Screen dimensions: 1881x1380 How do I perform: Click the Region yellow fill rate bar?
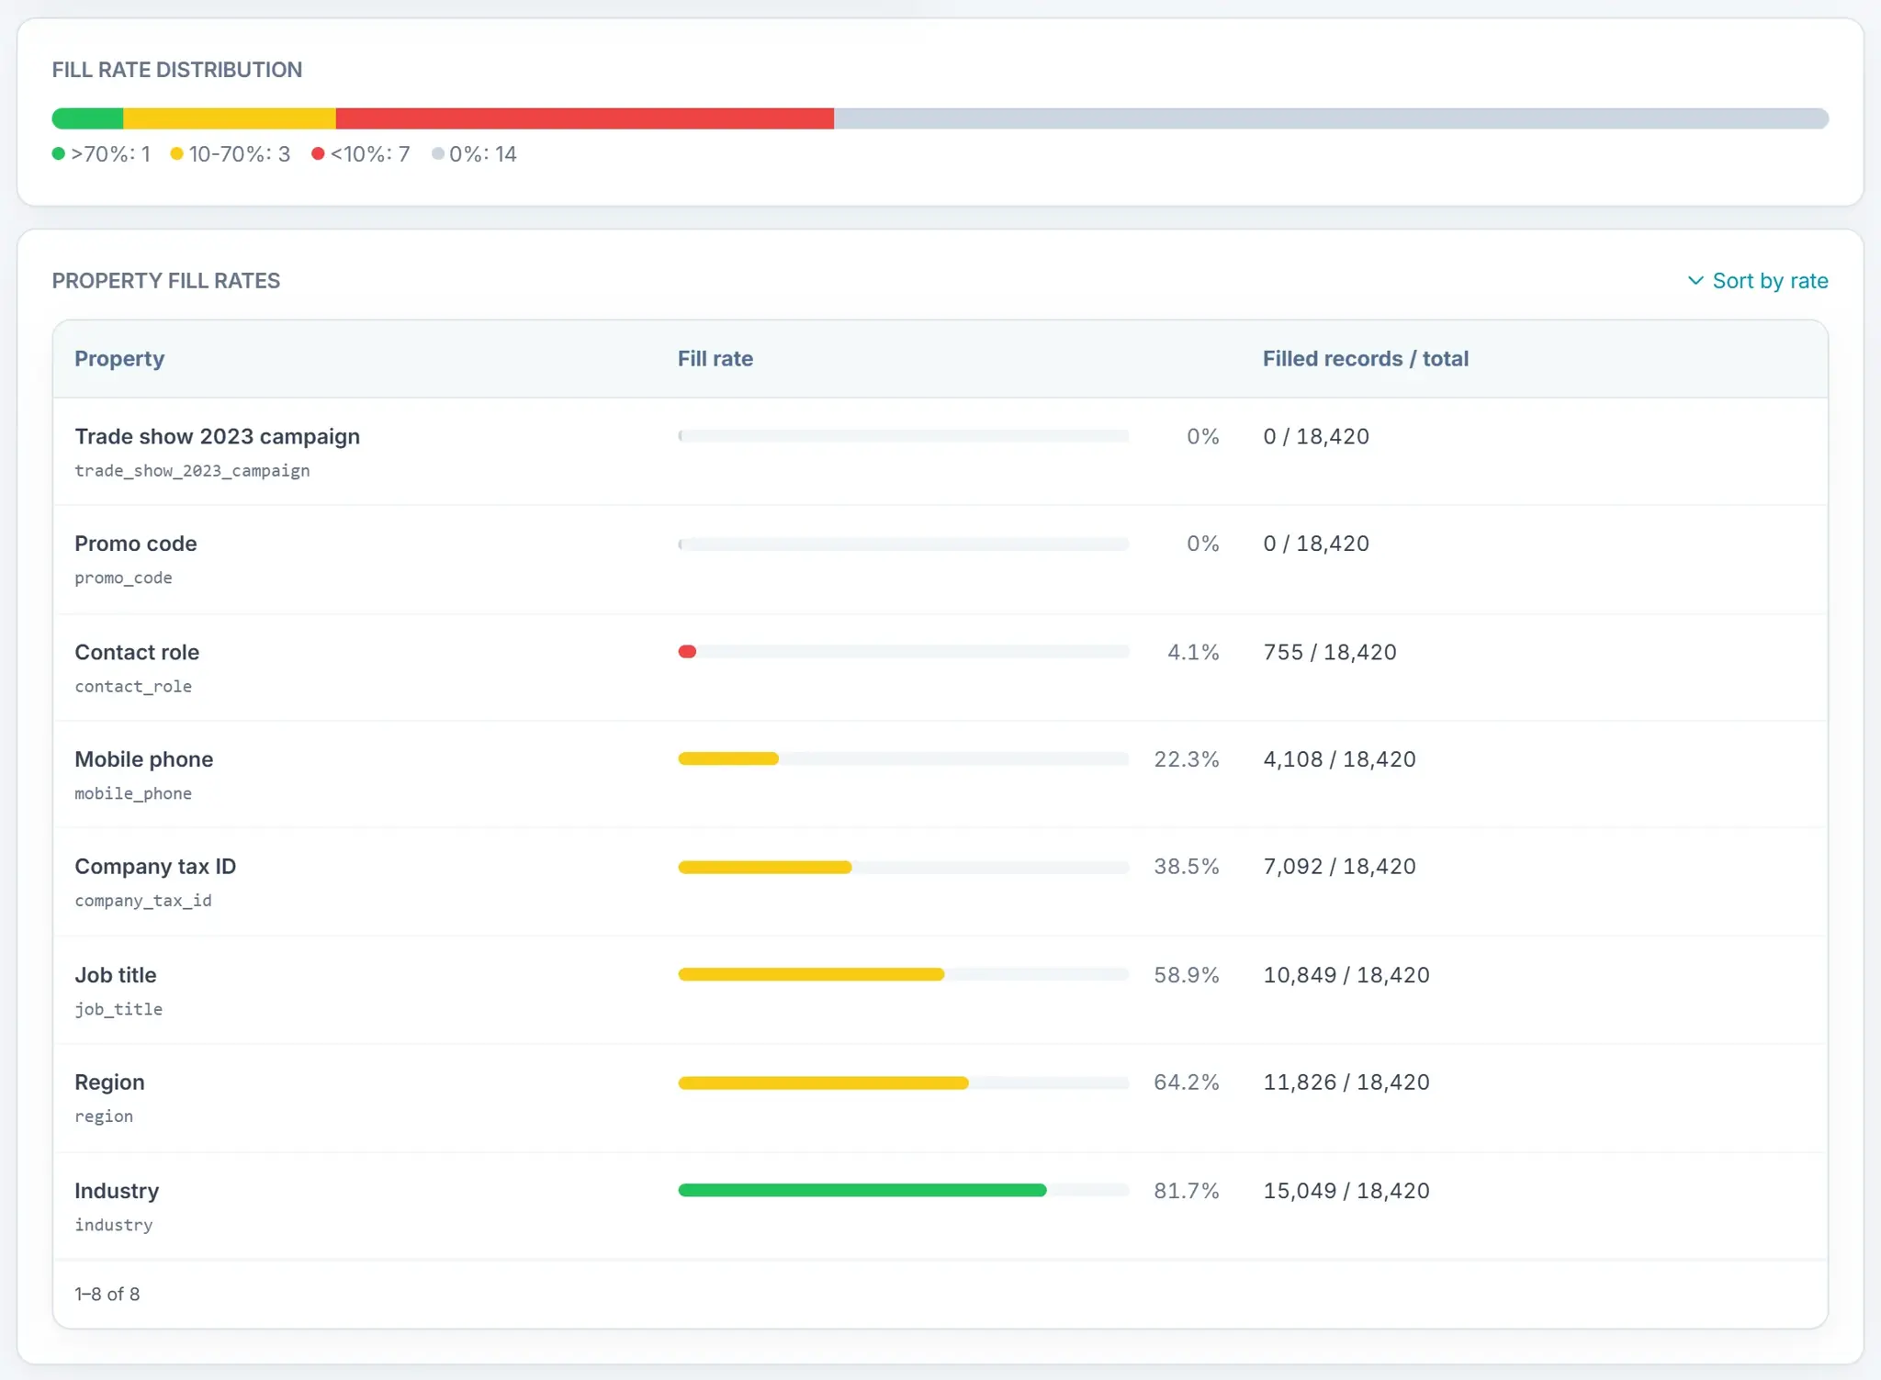pos(823,1083)
